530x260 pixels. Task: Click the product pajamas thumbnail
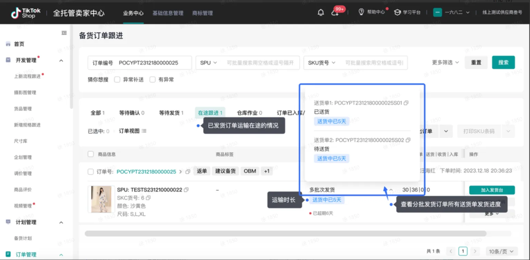[x=101, y=199]
